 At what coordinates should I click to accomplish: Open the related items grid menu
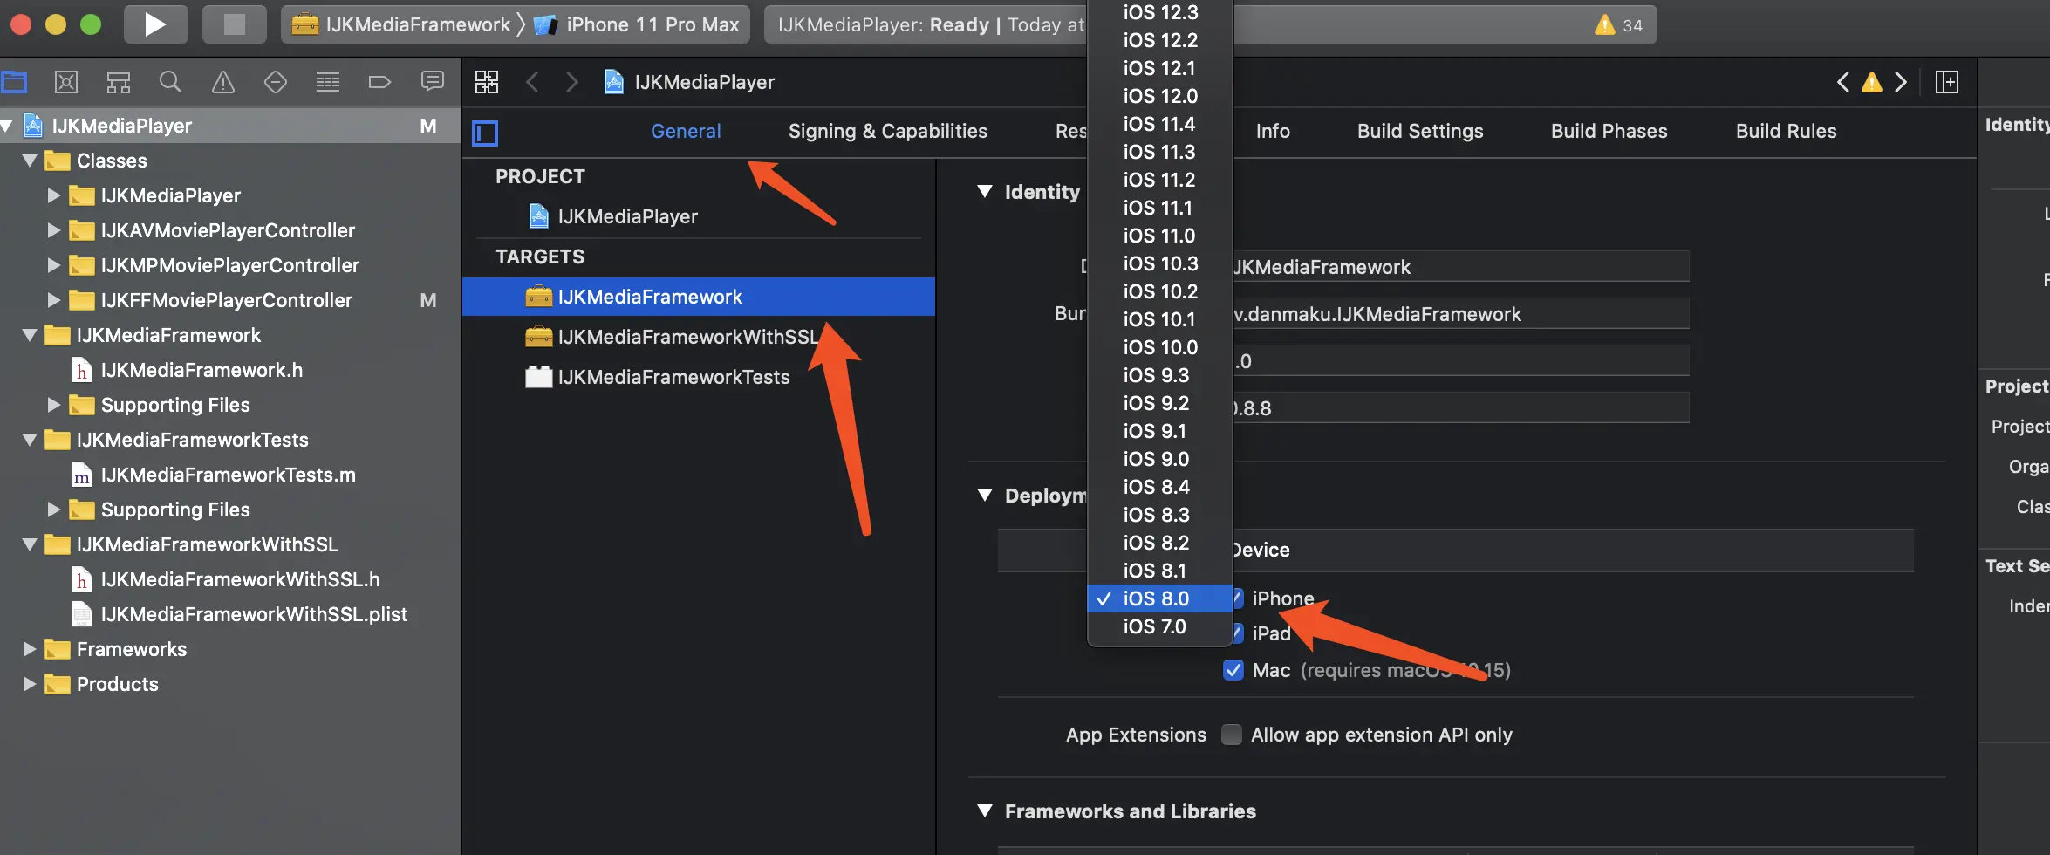pos(487,82)
